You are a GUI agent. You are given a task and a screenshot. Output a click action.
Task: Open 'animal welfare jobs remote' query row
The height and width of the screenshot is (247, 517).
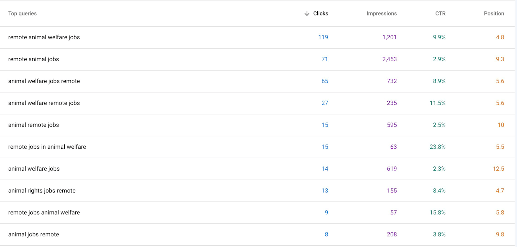pos(258,81)
